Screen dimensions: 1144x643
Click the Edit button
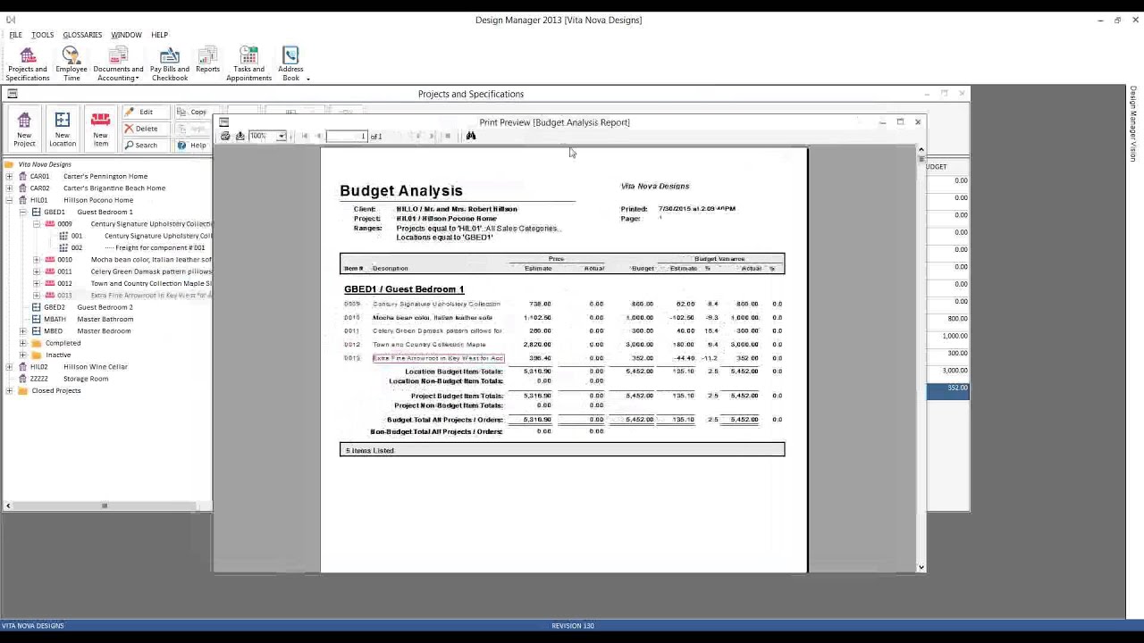(145, 112)
